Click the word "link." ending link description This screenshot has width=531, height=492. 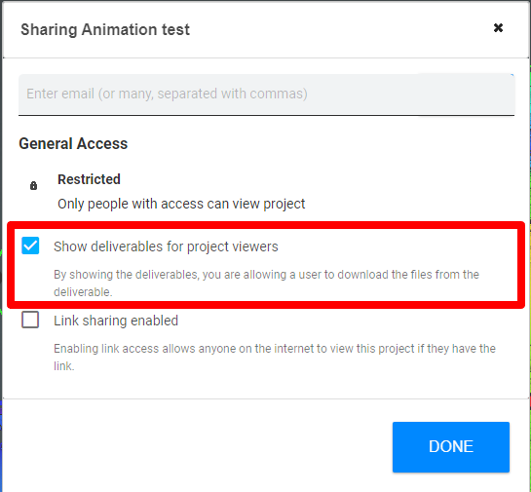click(x=64, y=366)
